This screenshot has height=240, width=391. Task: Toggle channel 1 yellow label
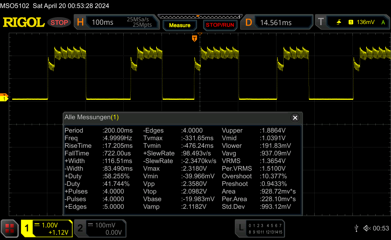click(27, 228)
